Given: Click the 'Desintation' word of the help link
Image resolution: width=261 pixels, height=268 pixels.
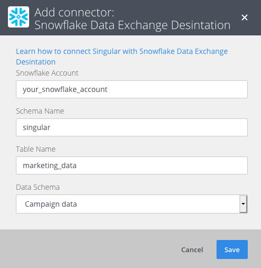Looking at the screenshot, I should tap(35, 62).
